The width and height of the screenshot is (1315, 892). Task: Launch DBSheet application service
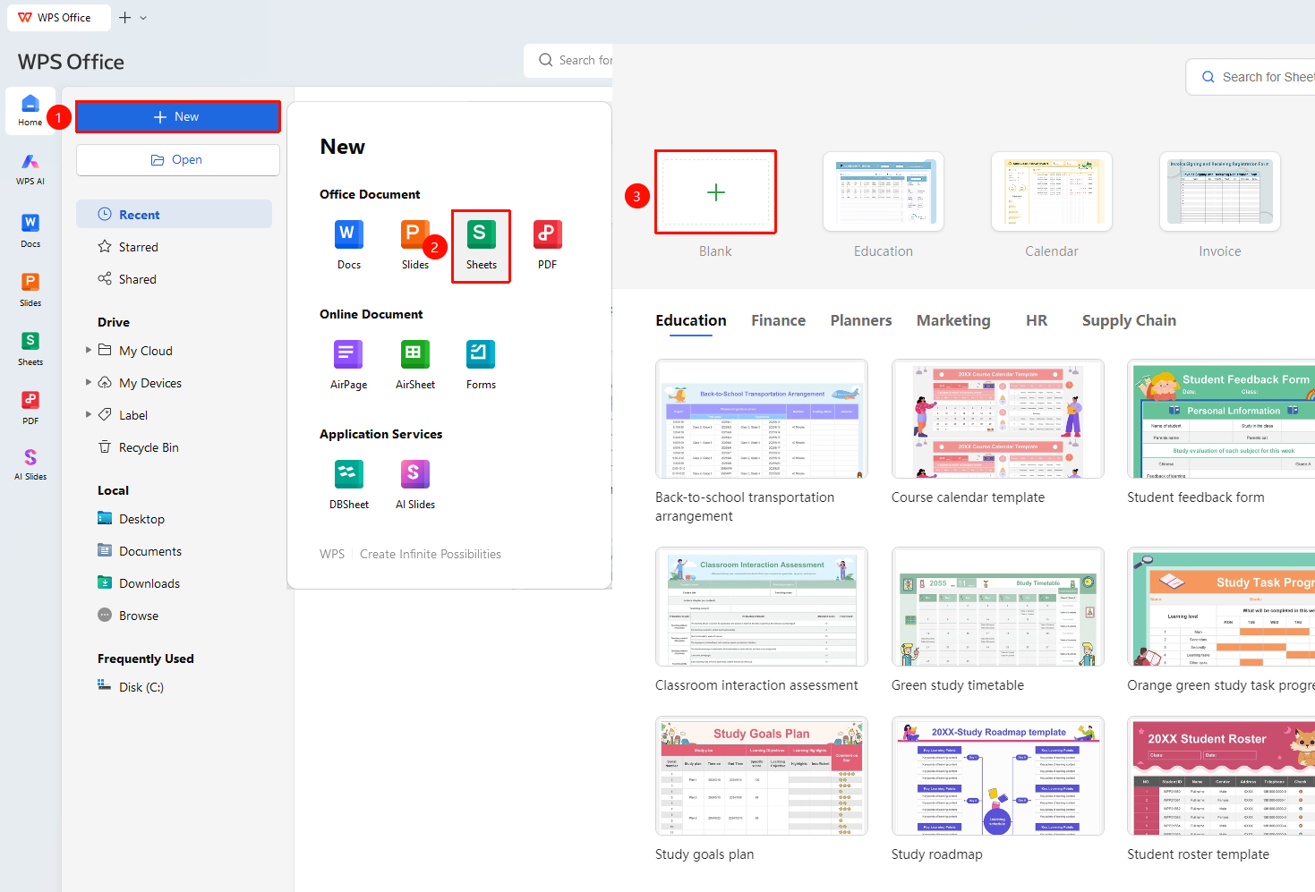[349, 485]
